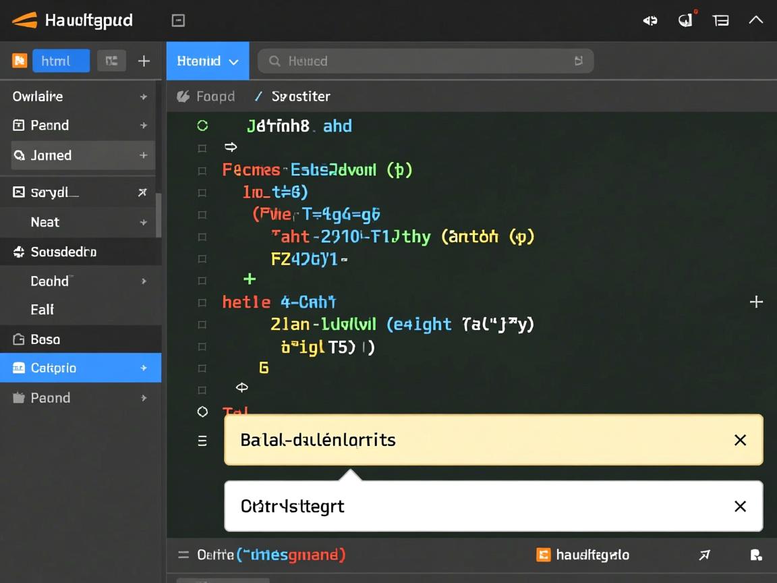Select Jomed in the sidebar
The height and width of the screenshot is (583, 777).
51,155
